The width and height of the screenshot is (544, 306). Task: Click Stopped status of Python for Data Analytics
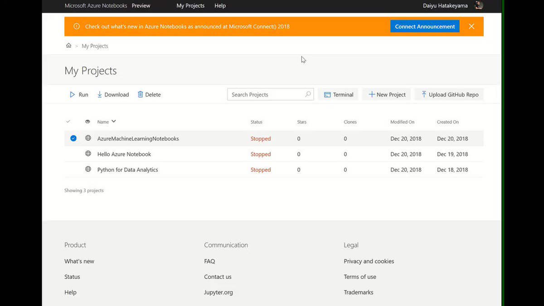click(261, 170)
